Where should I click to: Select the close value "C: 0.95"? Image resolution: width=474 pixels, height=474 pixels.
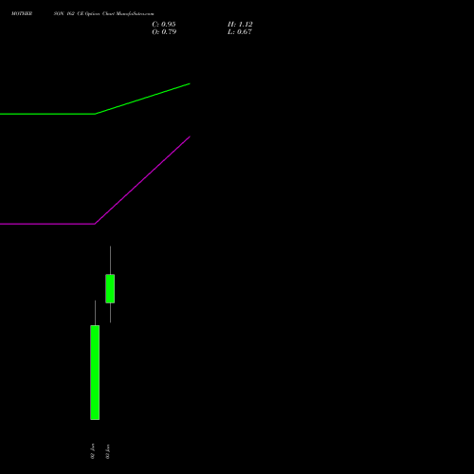click(x=164, y=25)
